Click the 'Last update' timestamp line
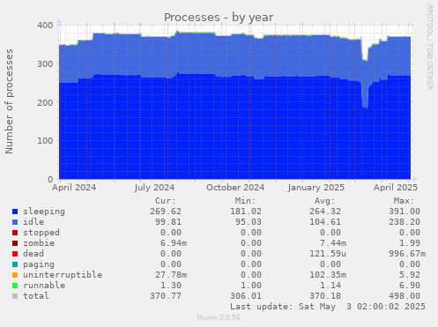Screen dimensions: 438x327 [328, 307]
